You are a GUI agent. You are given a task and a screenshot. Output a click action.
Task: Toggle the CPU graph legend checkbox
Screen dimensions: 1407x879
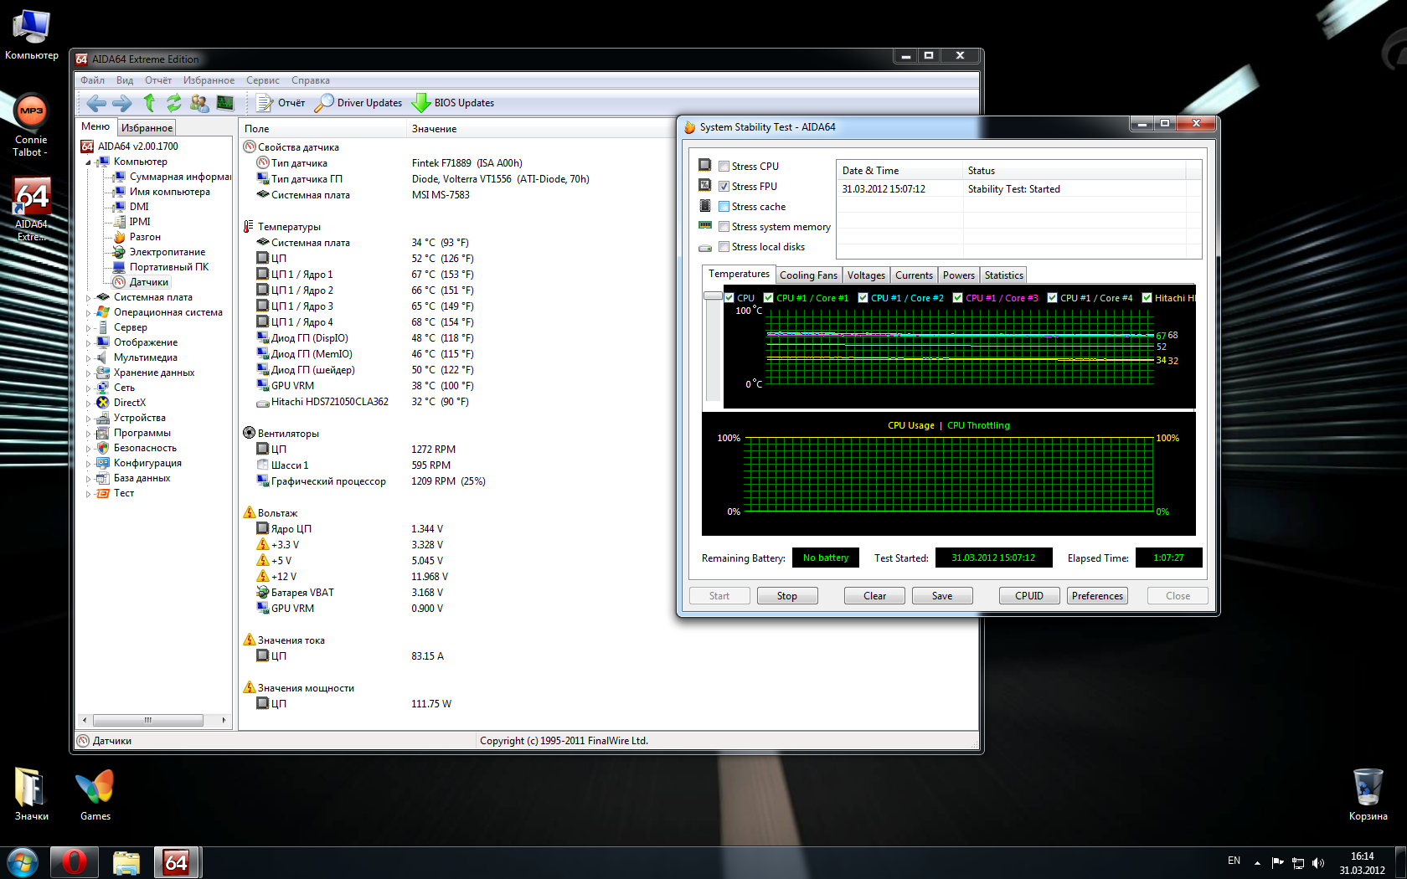tap(729, 298)
